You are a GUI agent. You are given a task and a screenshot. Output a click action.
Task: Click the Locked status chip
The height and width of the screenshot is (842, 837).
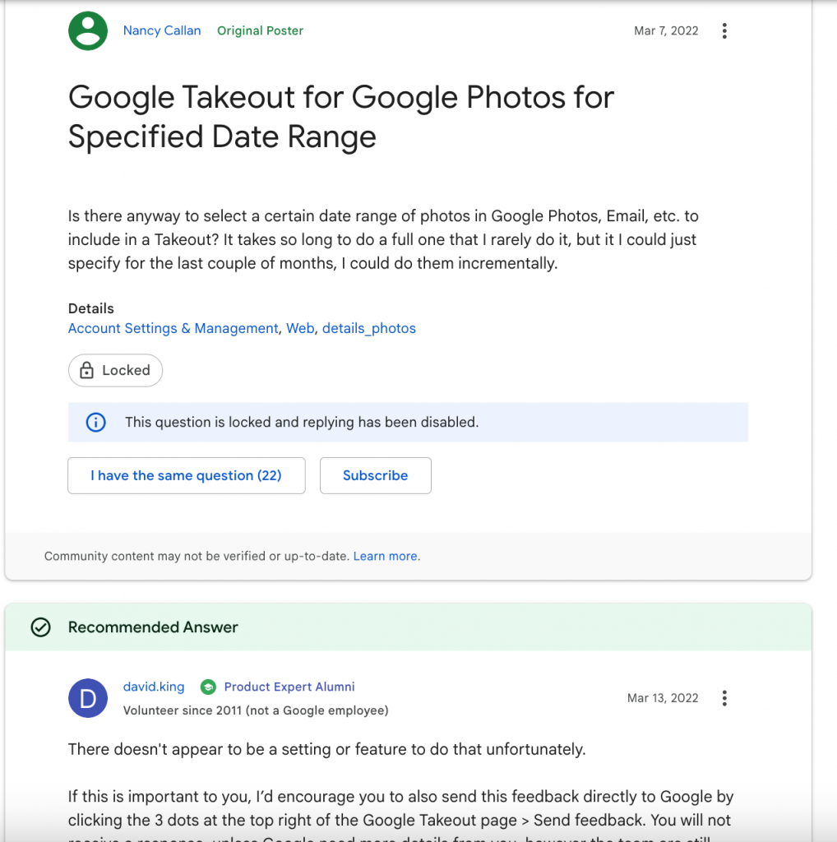[115, 370]
